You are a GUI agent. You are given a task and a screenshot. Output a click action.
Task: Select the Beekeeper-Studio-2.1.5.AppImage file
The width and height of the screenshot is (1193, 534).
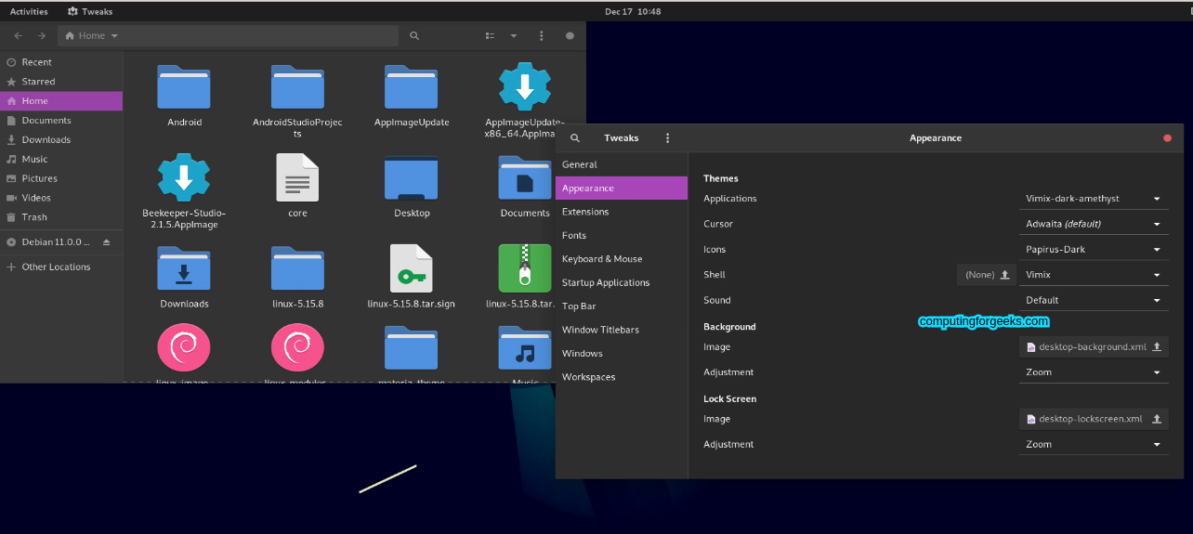(184, 177)
